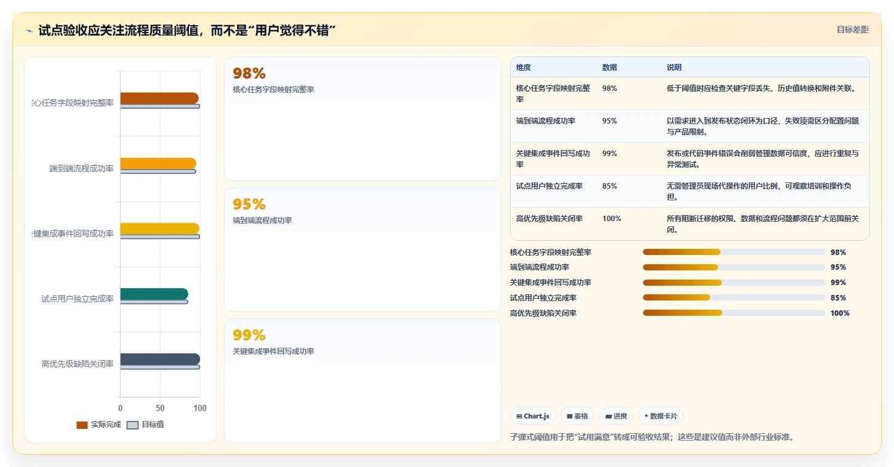Viewport: 894px width, 467px height.
Task: Click the 98% value in the table
Action: (610, 88)
